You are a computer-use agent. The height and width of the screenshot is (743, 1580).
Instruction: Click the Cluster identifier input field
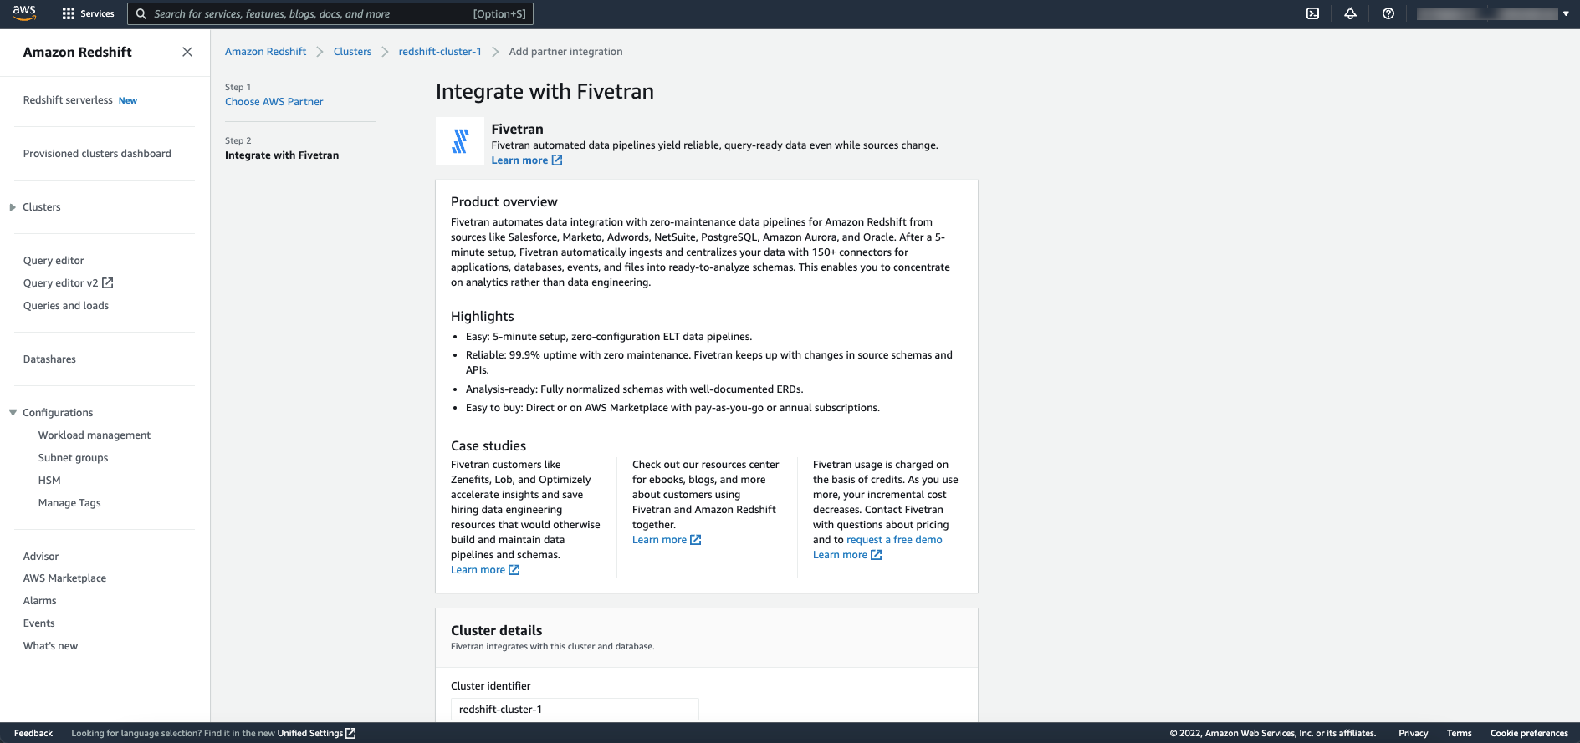(575, 710)
